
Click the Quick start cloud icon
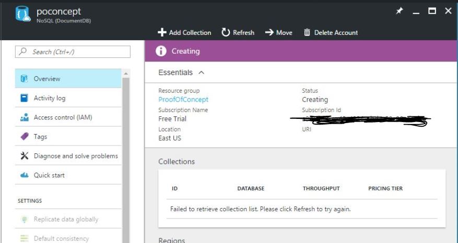pyautogui.click(x=25, y=175)
